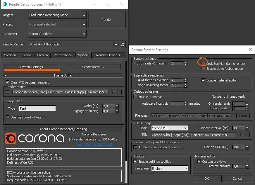Toggle the View to Render lock icon
Image resolution: width=255 pixels, height=185 pixels.
(x=123, y=44)
